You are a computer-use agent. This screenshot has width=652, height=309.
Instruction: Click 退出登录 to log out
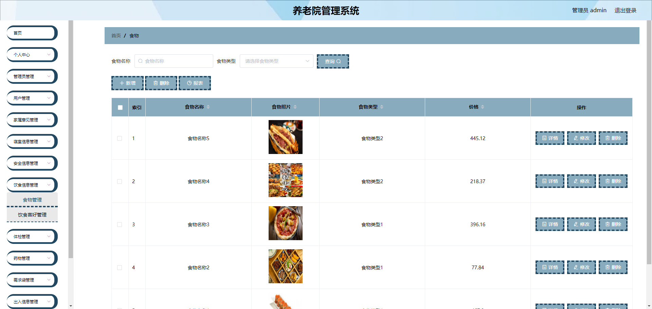pyautogui.click(x=625, y=10)
